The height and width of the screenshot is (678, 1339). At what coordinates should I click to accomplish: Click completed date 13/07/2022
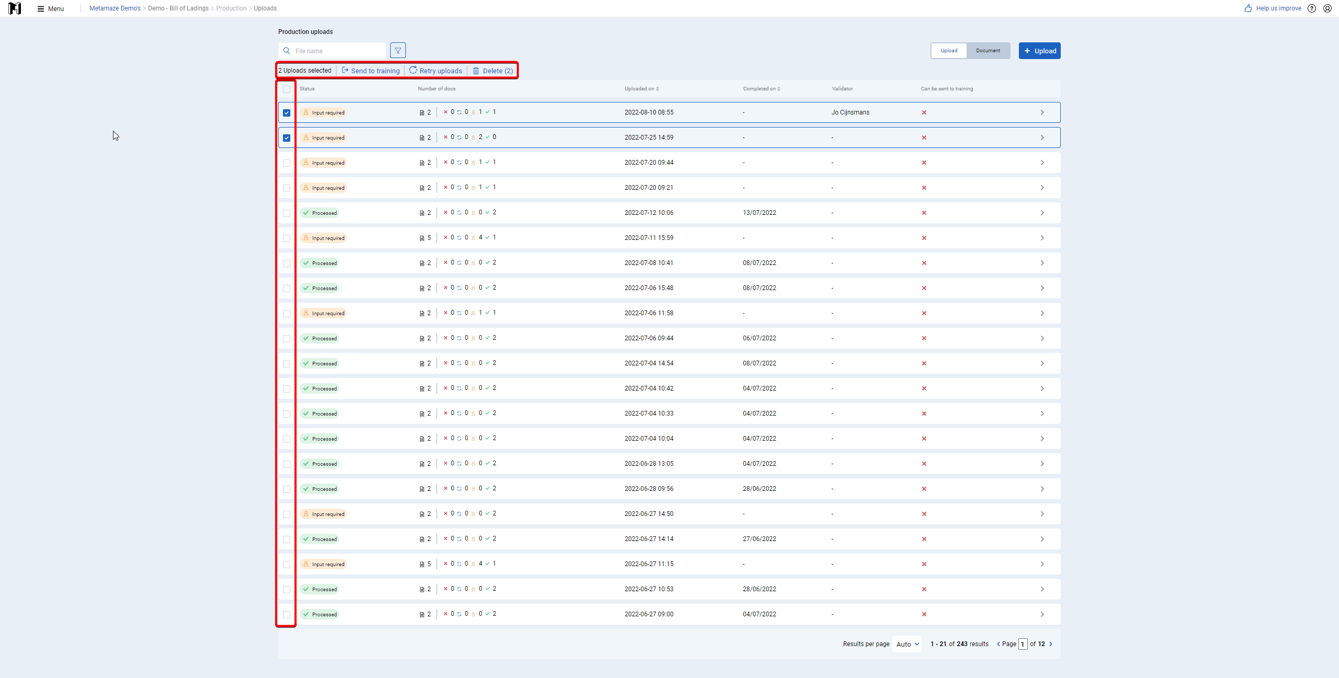pos(759,213)
